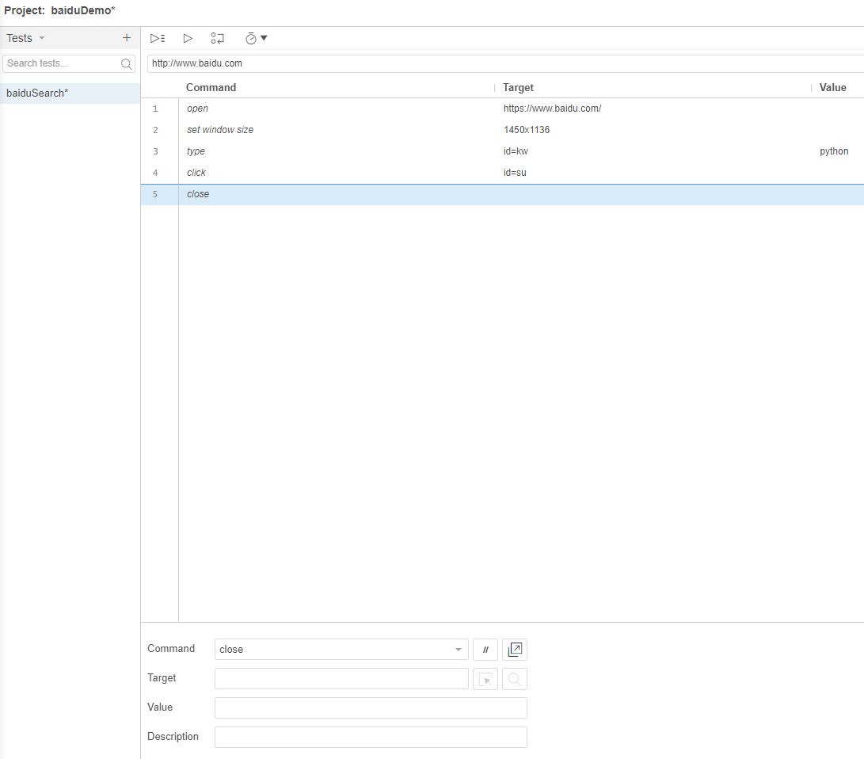Click the id=kw target cell
Screen dimensions: 864x759
click(x=516, y=151)
